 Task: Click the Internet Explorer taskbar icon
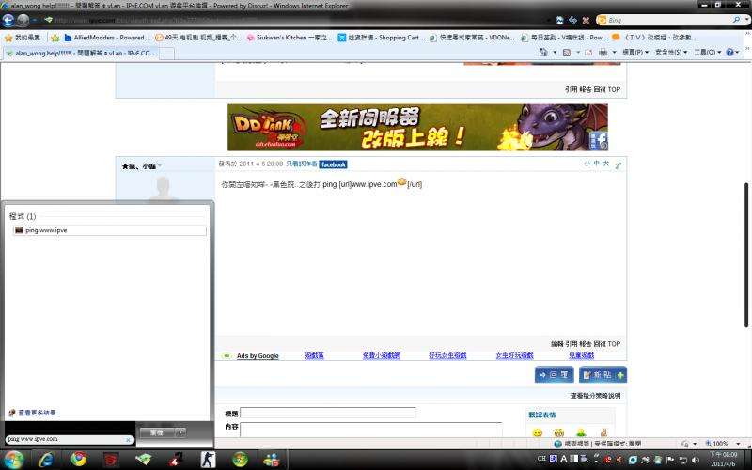click(45, 460)
